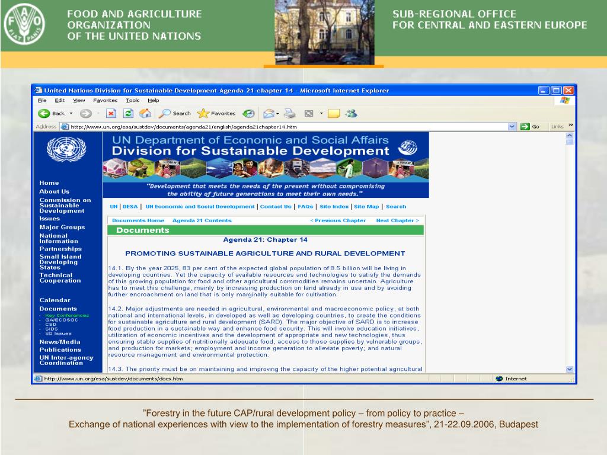Open the Site Map link
The width and height of the screenshot is (607, 455).
tap(366, 207)
